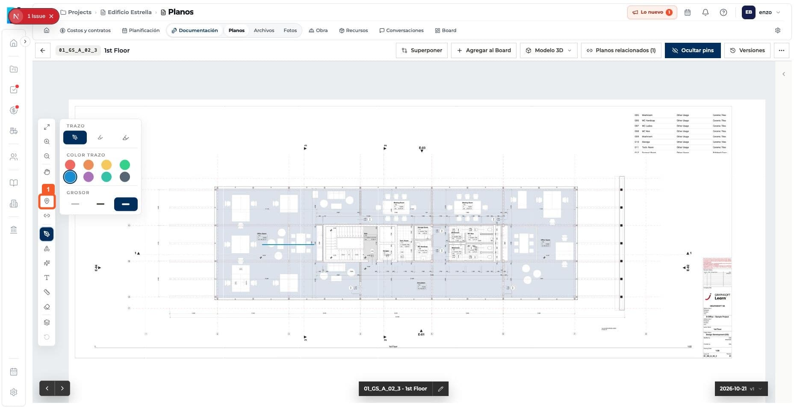This screenshot has width=797, height=408.
Task: Select the shapes tool
Action: tap(47, 248)
